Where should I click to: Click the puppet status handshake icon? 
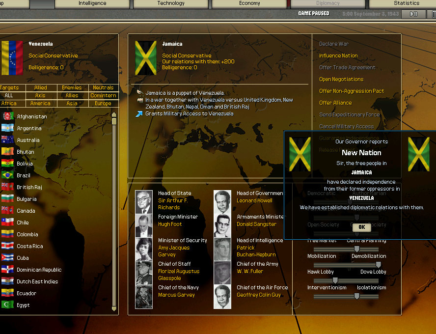tap(140, 93)
